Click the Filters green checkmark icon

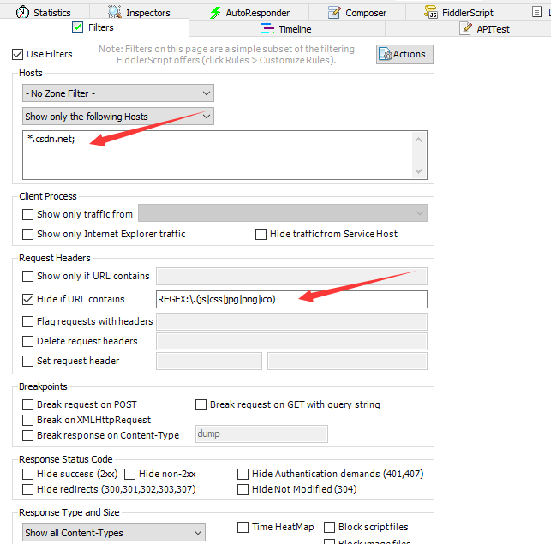77,27
